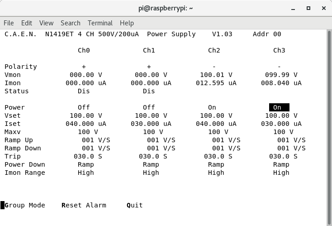The height and width of the screenshot is (226, 332).
Task: Toggle Ch1 Power Off field
Action: (149, 107)
